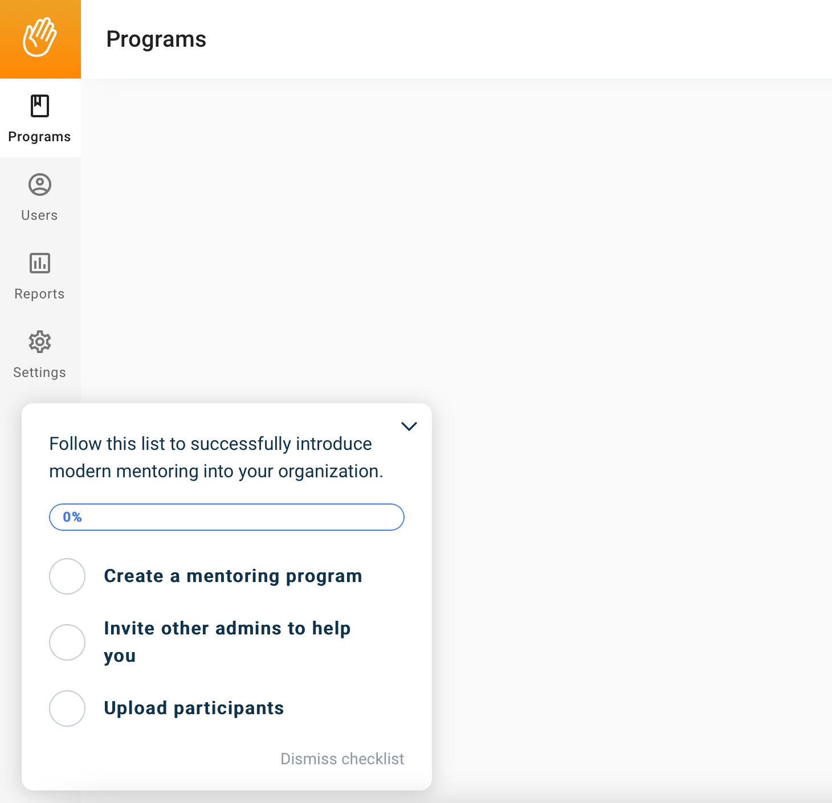
Task: Go to the Users sidebar label
Action: [x=39, y=215]
